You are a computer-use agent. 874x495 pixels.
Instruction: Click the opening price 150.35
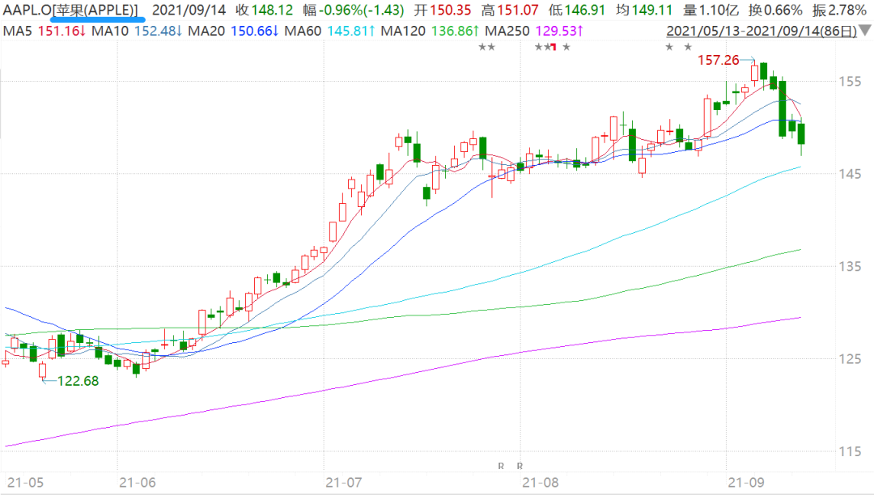point(451,10)
